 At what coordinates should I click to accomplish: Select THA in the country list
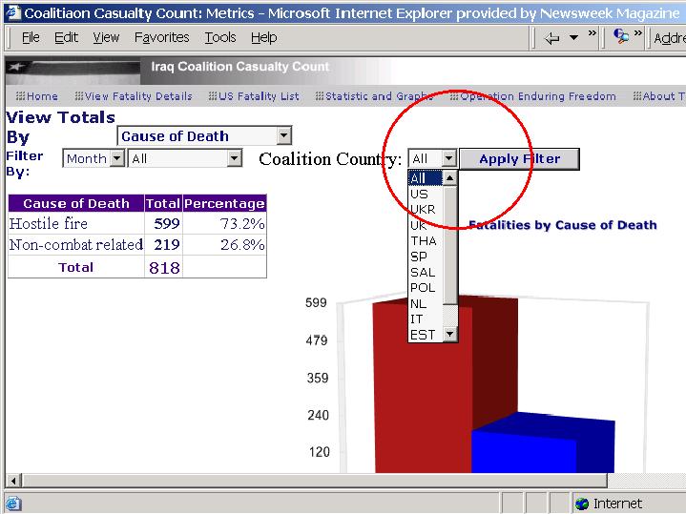click(x=426, y=241)
